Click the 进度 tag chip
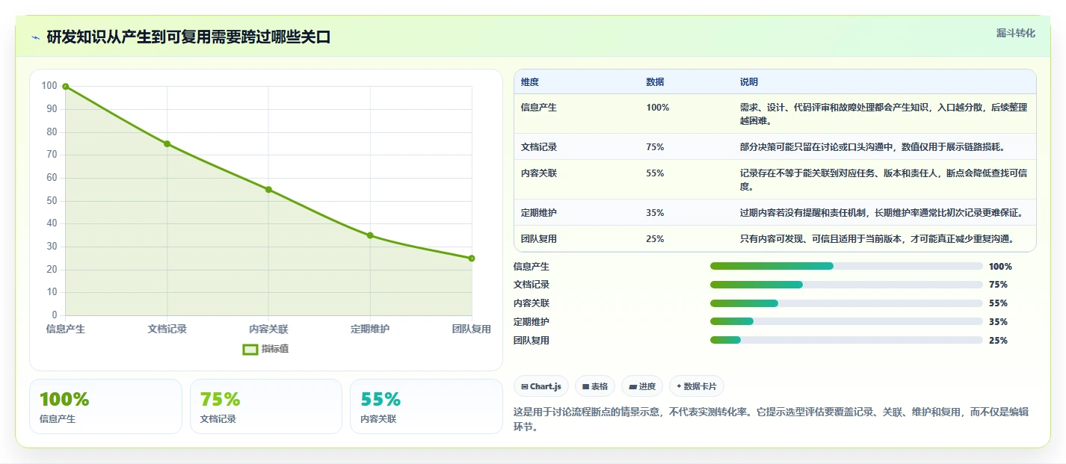Screen dimensions: 1066x464 (x=642, y=386)
